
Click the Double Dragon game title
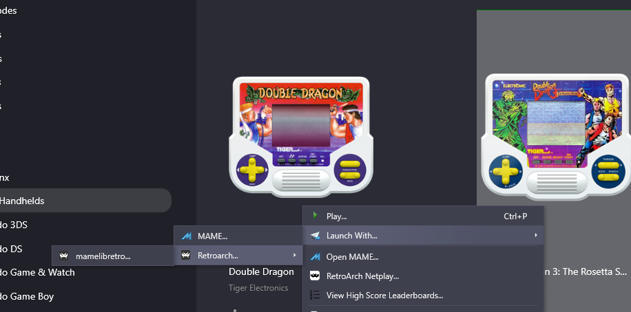point(261,272)
